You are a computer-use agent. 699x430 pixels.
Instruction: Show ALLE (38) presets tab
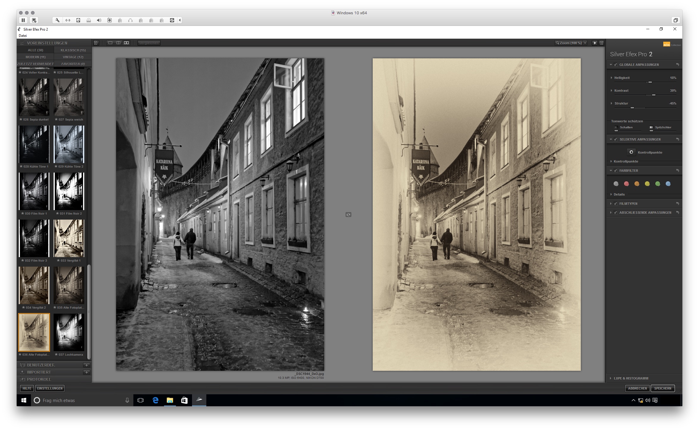35,50
